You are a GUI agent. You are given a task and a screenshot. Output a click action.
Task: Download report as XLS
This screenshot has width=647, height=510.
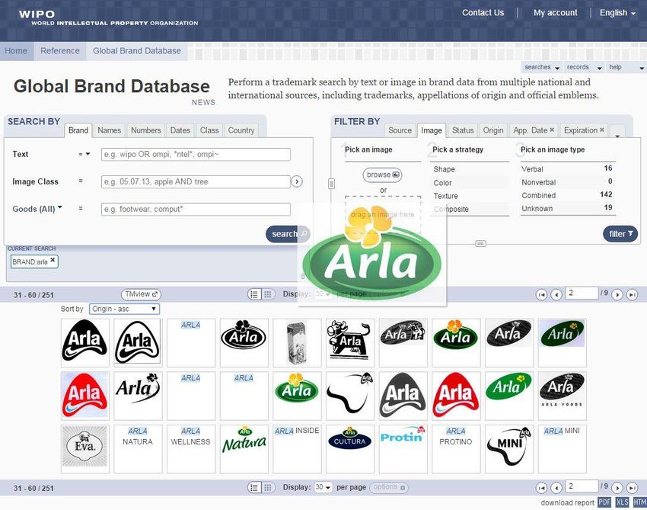coord(622,502)
